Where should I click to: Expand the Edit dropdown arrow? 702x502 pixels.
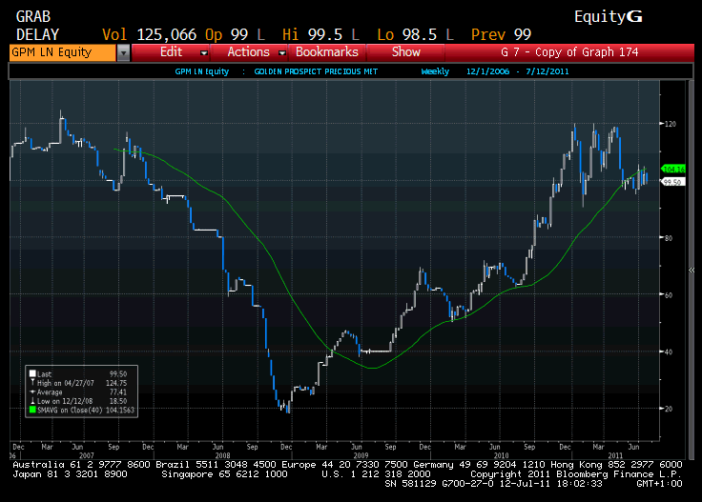pyautogui.click(x=204, y=52)
